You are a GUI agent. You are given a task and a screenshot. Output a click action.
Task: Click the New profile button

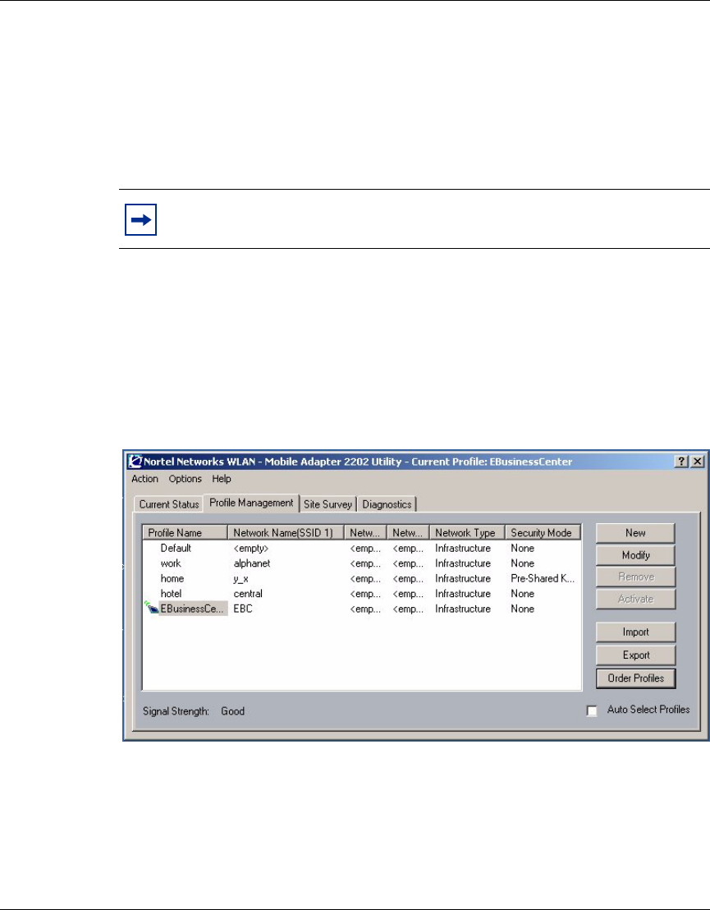[635, 533]
